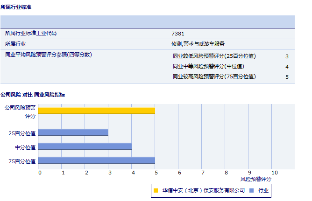The image size is (312, 201).
Task: Select the 同业较低风险预警评分(25百分位值) row
Action: click(214, 56)
